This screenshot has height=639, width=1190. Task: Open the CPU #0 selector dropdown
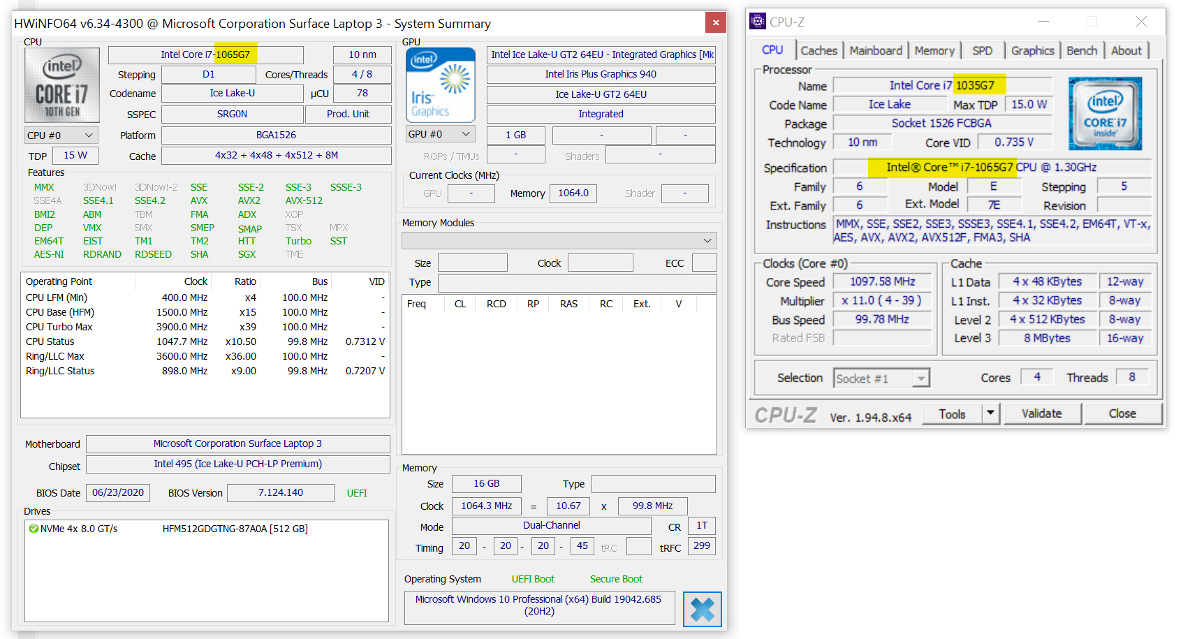[x=61, y=135]
